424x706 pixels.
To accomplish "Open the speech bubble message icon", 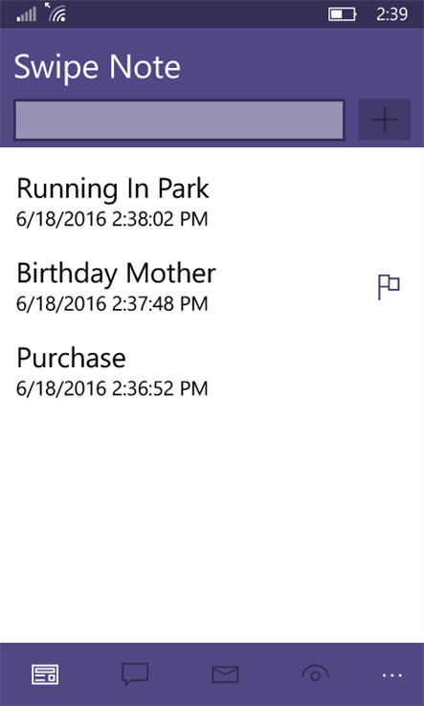I will (x=135, y=674).
